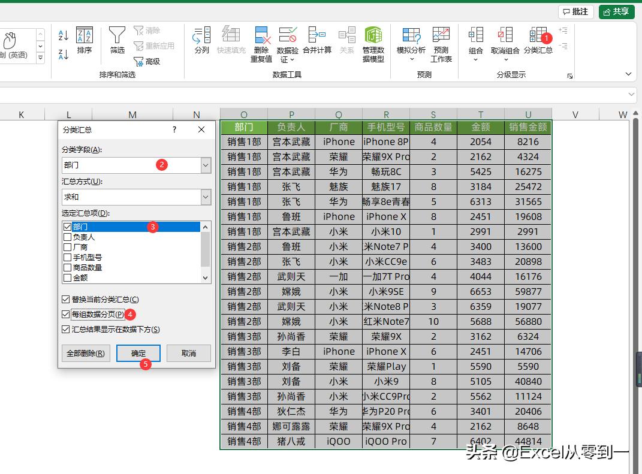The width and height of the screenshot is (642, 474).
Task: Open the 汇总方式 dropdown showing 求和
Action: coord(204,198)
